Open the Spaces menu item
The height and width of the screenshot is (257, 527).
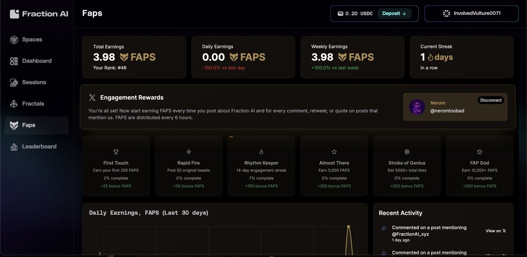click(37, 40)
